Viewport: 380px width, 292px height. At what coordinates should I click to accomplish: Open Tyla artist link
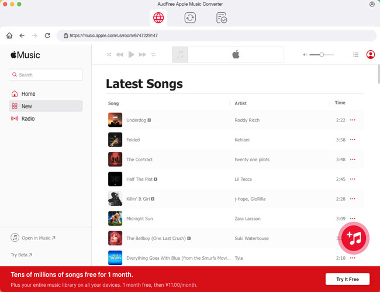[x=239, y=258]
